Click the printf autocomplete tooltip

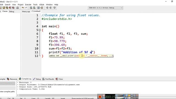click(81, 56)
